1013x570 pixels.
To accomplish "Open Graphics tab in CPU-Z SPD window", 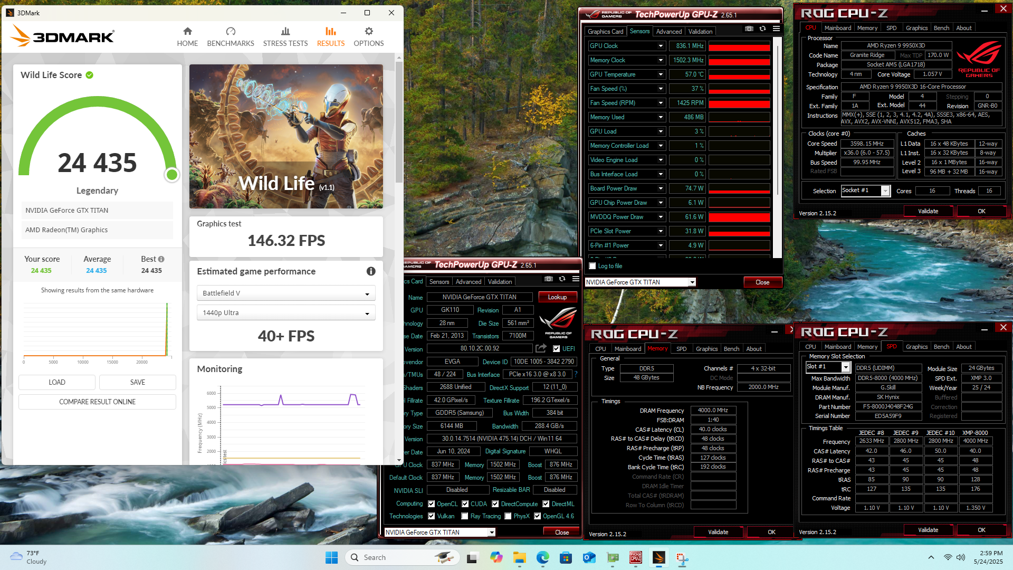I will [916, 347].
